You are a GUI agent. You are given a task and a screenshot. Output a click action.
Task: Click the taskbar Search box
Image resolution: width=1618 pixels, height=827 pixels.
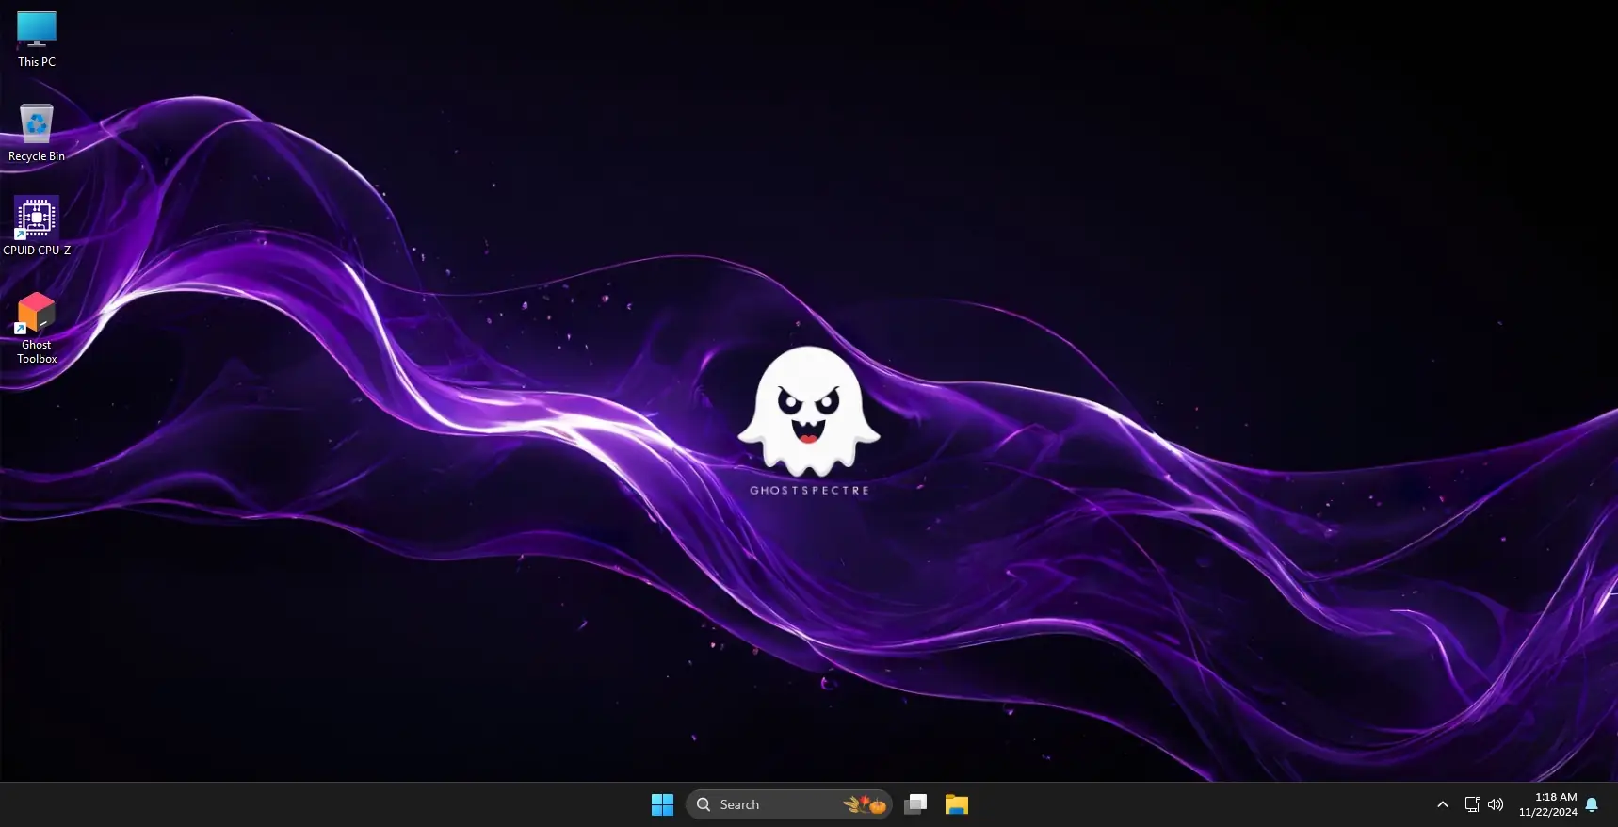tap(789, 804)
